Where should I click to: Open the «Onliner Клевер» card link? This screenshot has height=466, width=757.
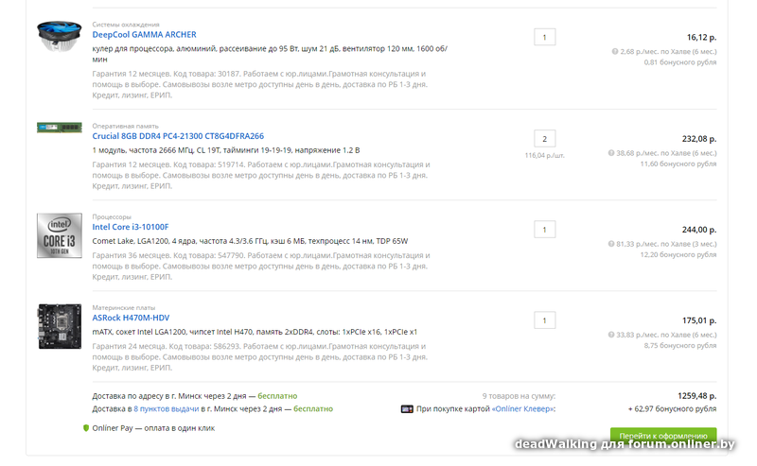(523, 409)
